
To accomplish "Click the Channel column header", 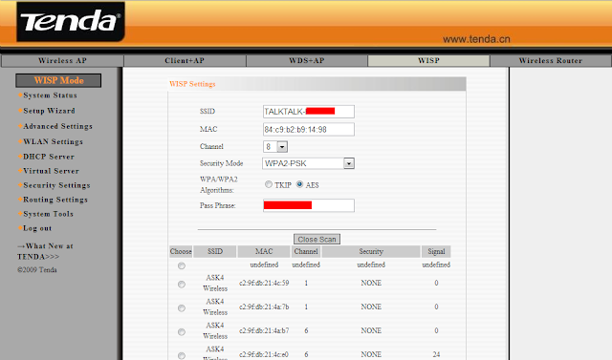I will pyautogui.click(x=306, y=252).
